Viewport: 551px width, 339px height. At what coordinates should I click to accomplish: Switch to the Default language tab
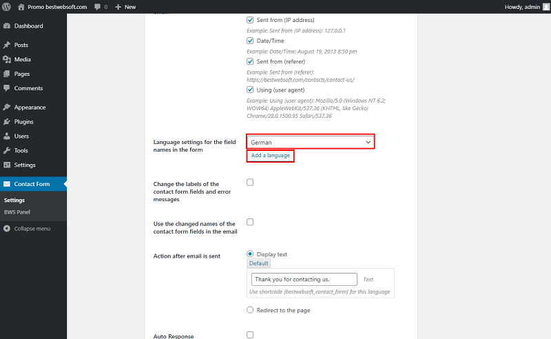coord(259,263)
